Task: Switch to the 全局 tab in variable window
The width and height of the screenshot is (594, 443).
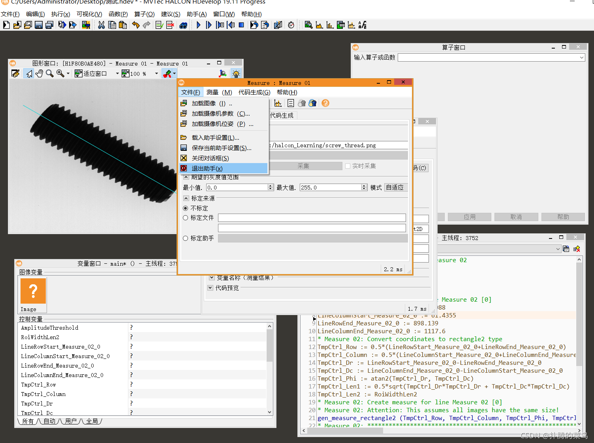Action: click(x=92, y=421)
